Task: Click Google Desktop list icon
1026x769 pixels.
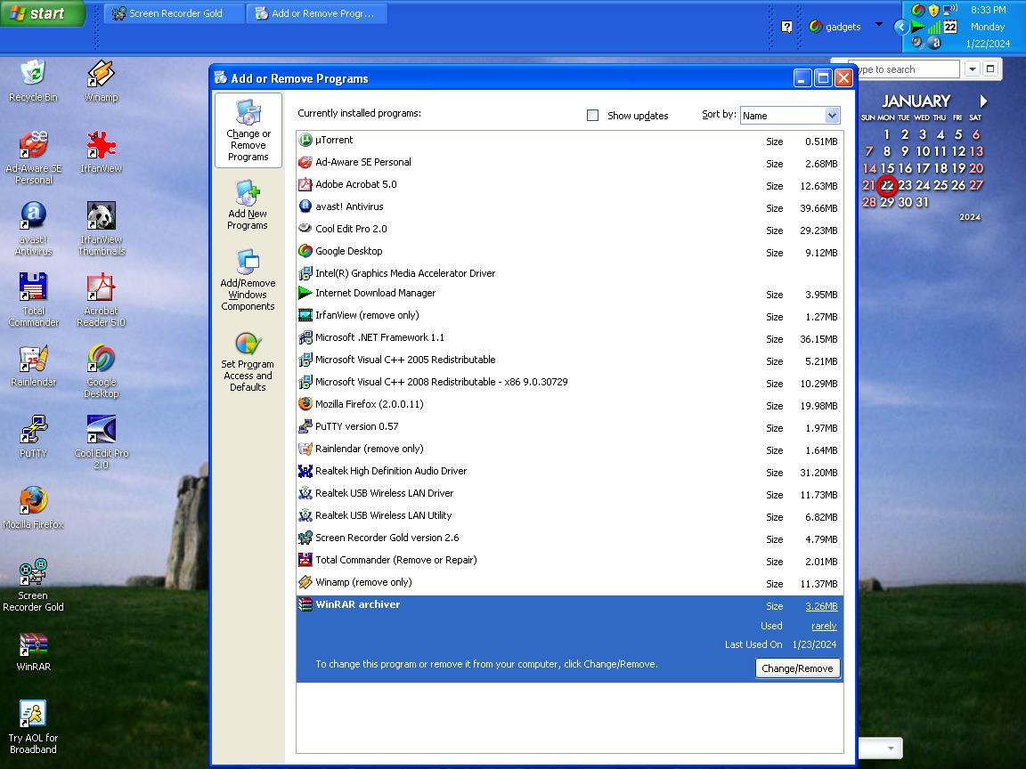Action: pyautogui.click(x=305, y=251)
